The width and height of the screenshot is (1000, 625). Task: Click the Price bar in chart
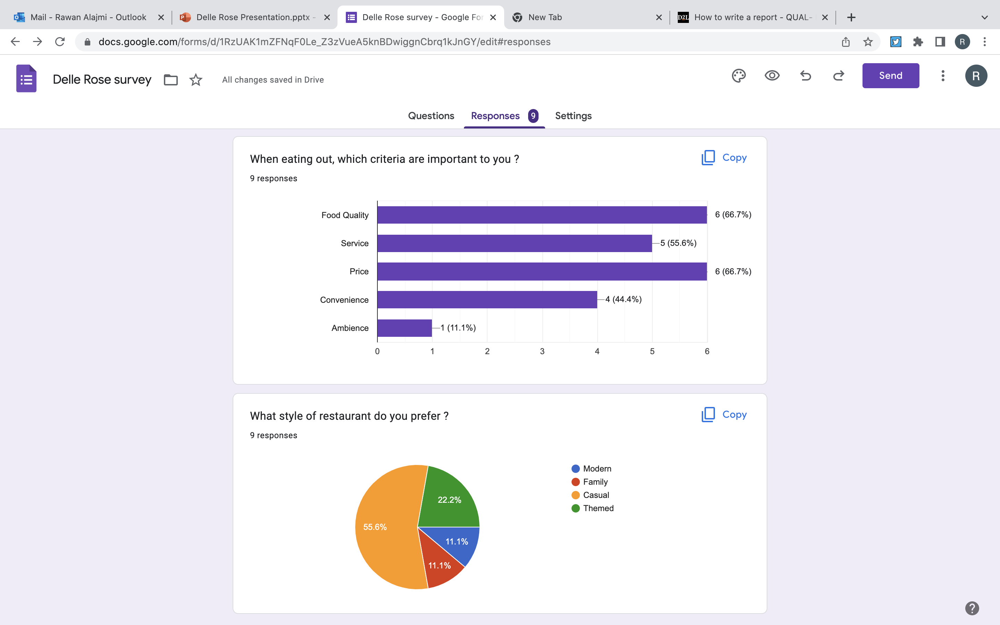pos(542,272)
